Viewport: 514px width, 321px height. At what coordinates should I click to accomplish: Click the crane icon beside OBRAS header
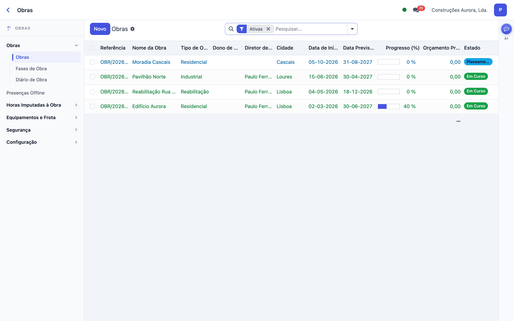pos(9,28)
